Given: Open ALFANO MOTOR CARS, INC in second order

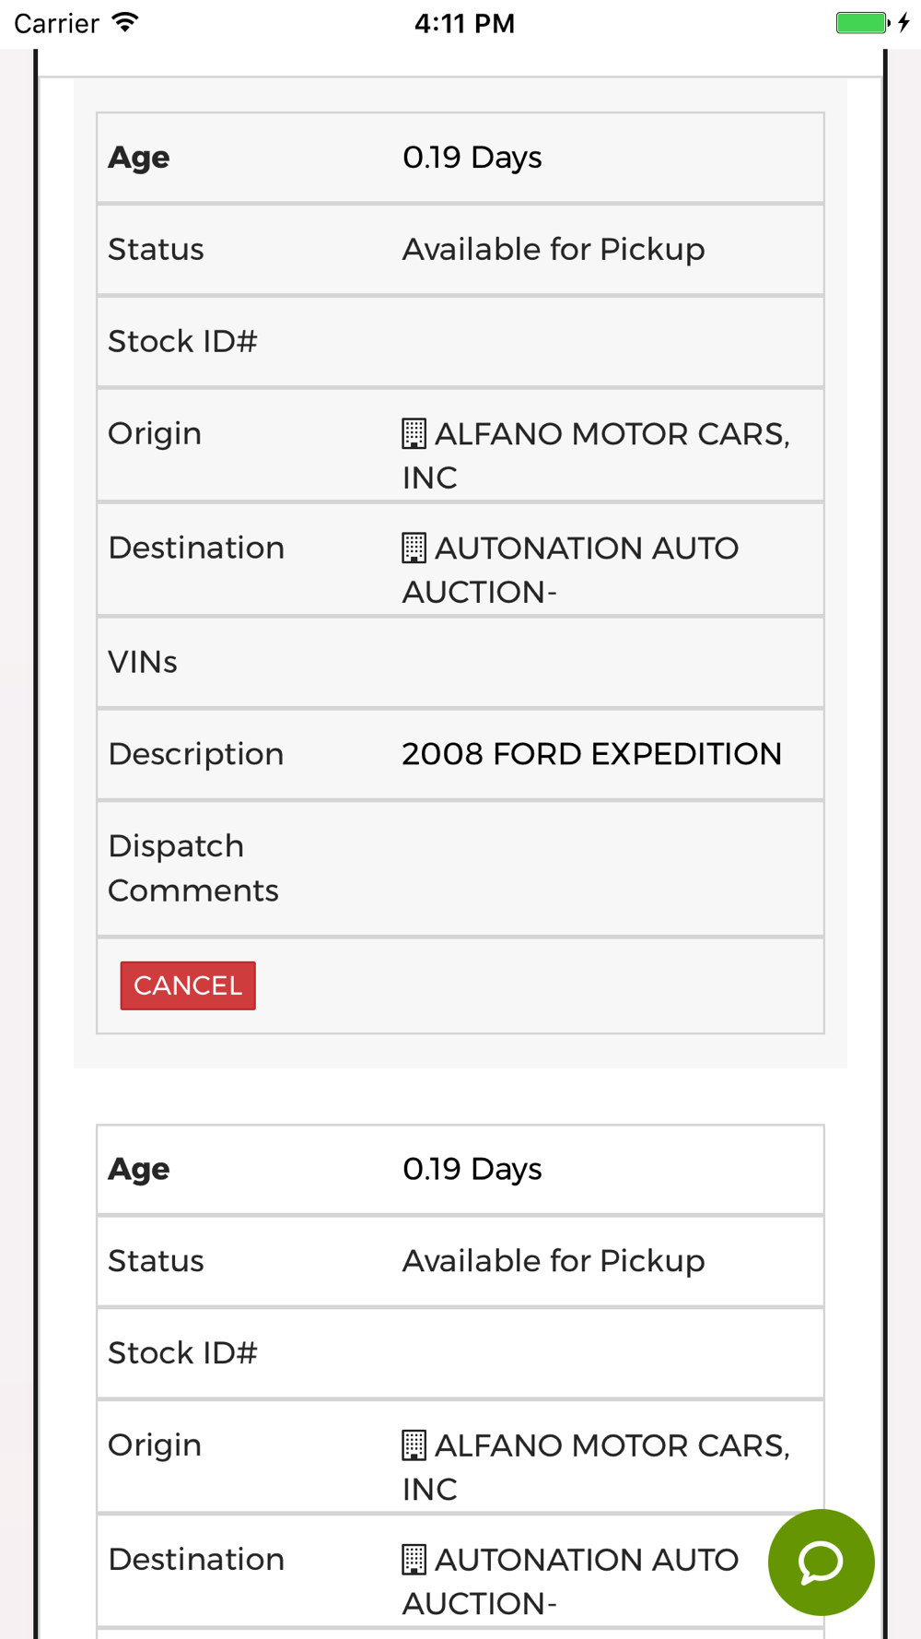Looking at the screenshot, I should (x=596, y=1467).
